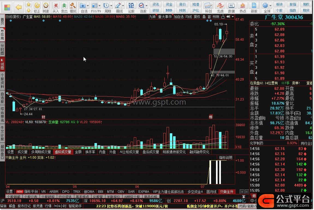Open the 卖出 sell order
This screenshot has height=210, width=314.
click(64, 7)
